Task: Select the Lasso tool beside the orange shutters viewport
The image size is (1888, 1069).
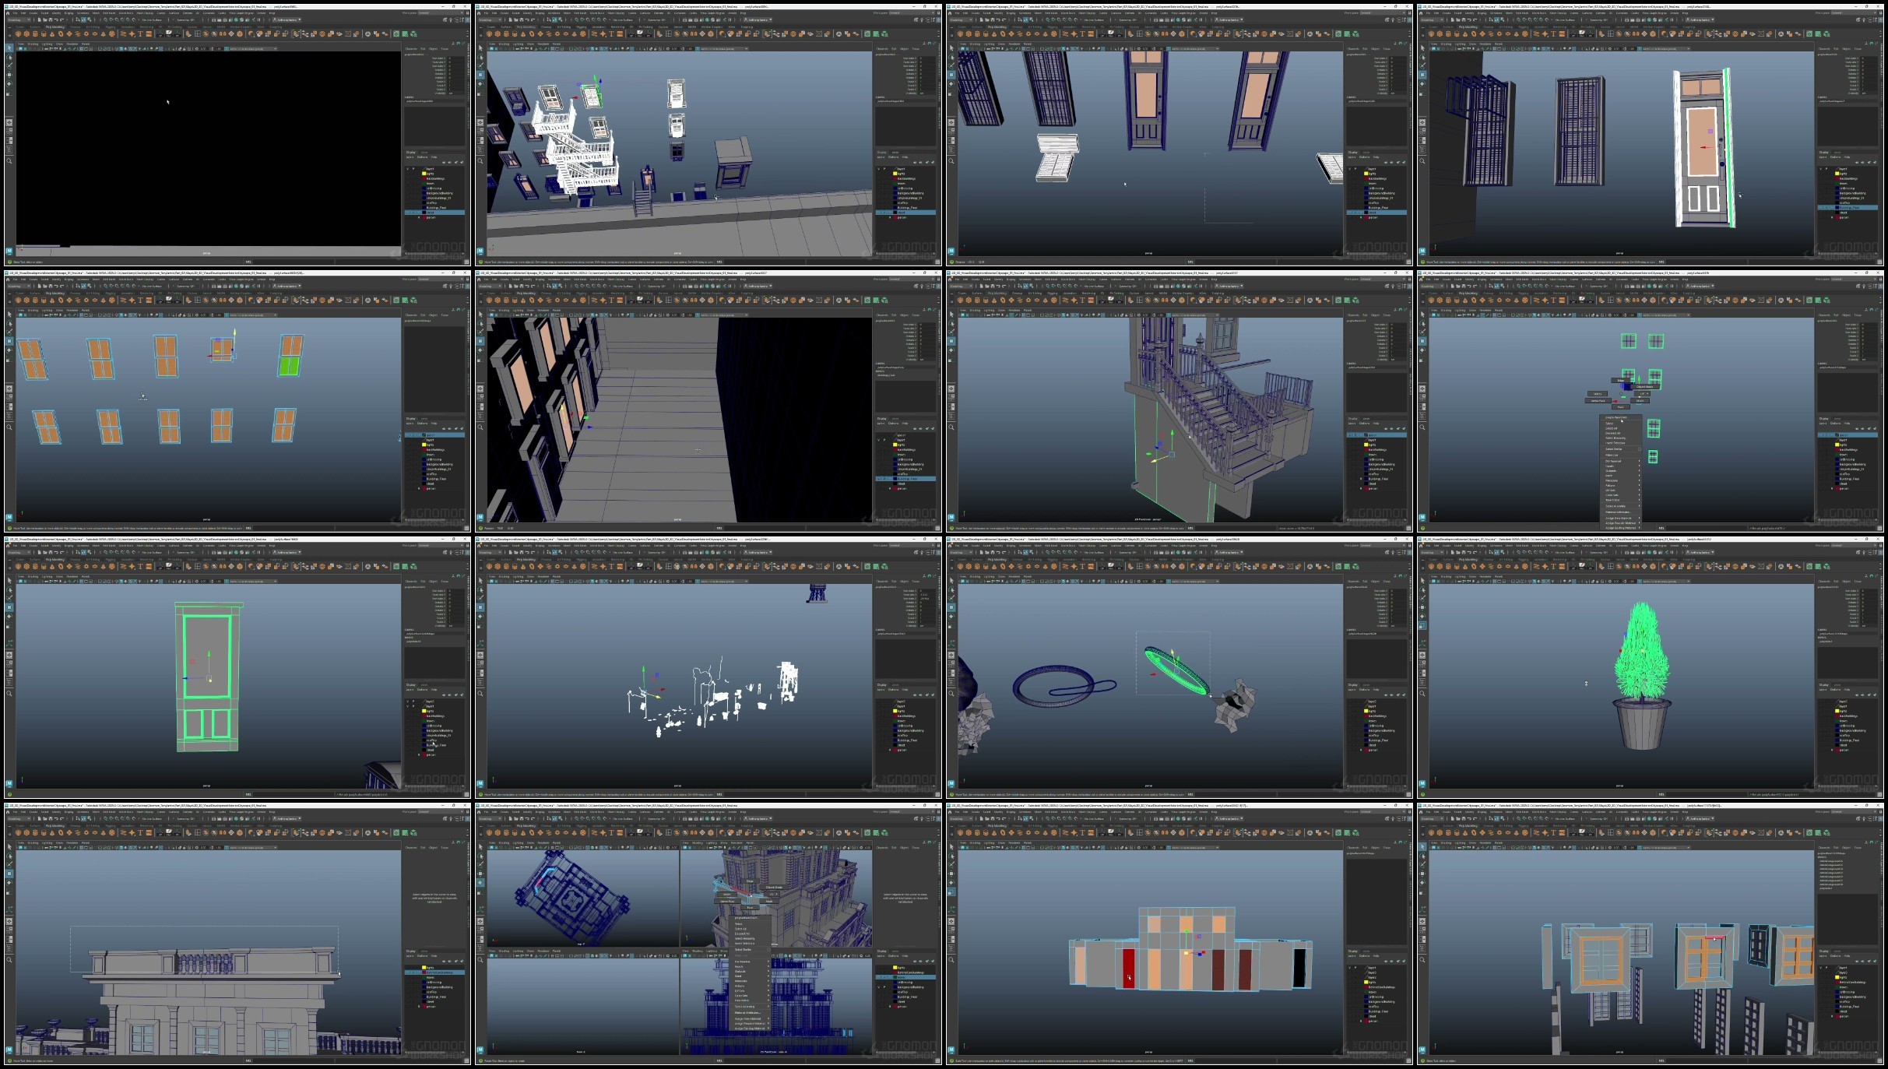Action: pyautogui.click(x=9, y=324)
